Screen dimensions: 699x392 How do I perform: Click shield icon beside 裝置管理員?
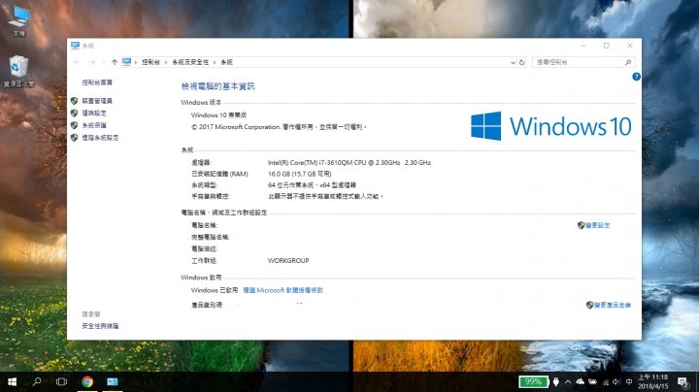pos(74,101)
